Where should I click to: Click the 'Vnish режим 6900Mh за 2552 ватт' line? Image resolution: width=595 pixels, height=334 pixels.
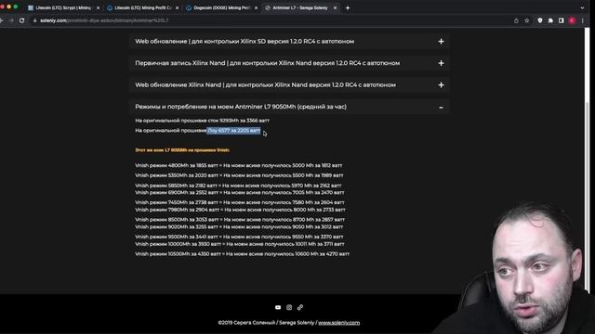pos(240,192)
